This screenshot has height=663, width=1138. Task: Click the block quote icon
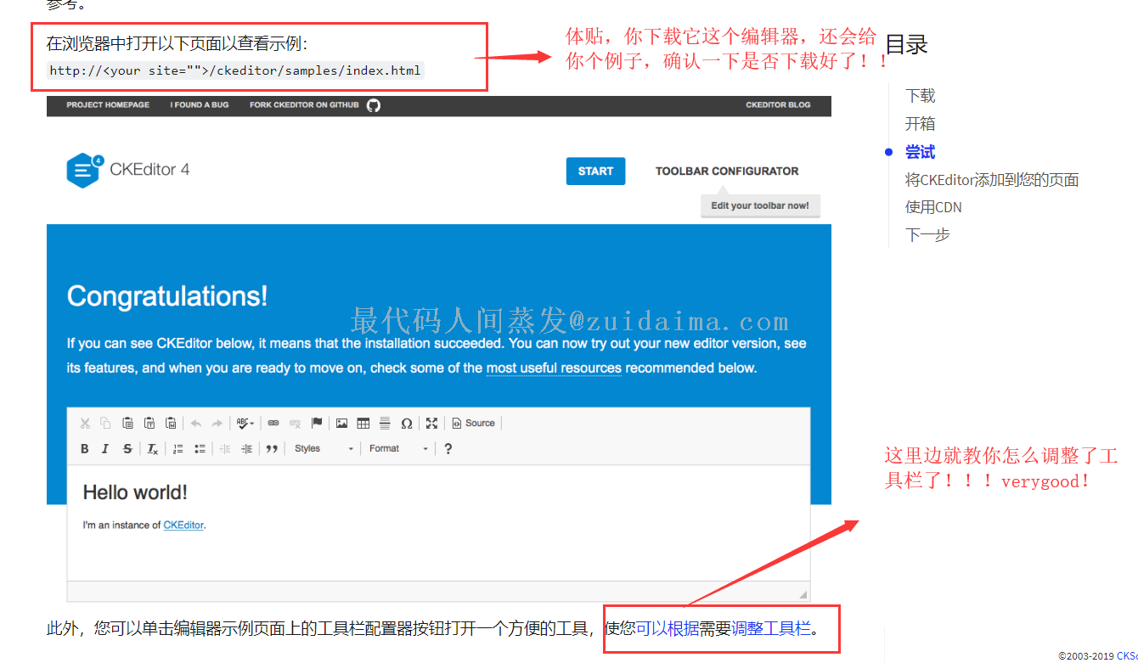click(x=272, y=448)
